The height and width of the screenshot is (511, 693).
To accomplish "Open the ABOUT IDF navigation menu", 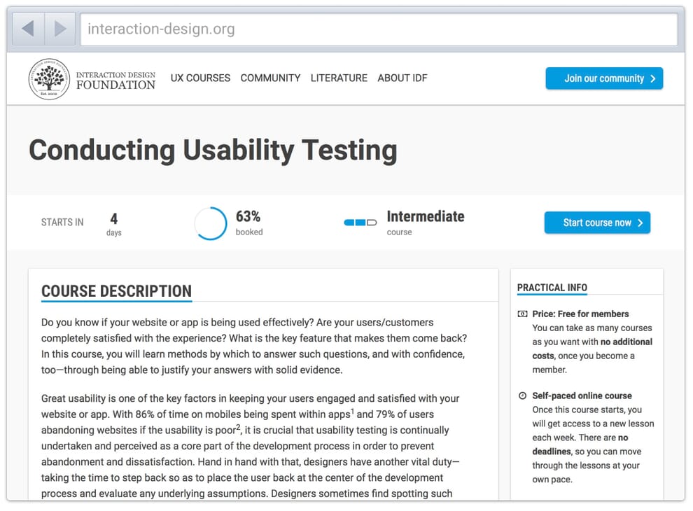I will [x=402, y=78].
